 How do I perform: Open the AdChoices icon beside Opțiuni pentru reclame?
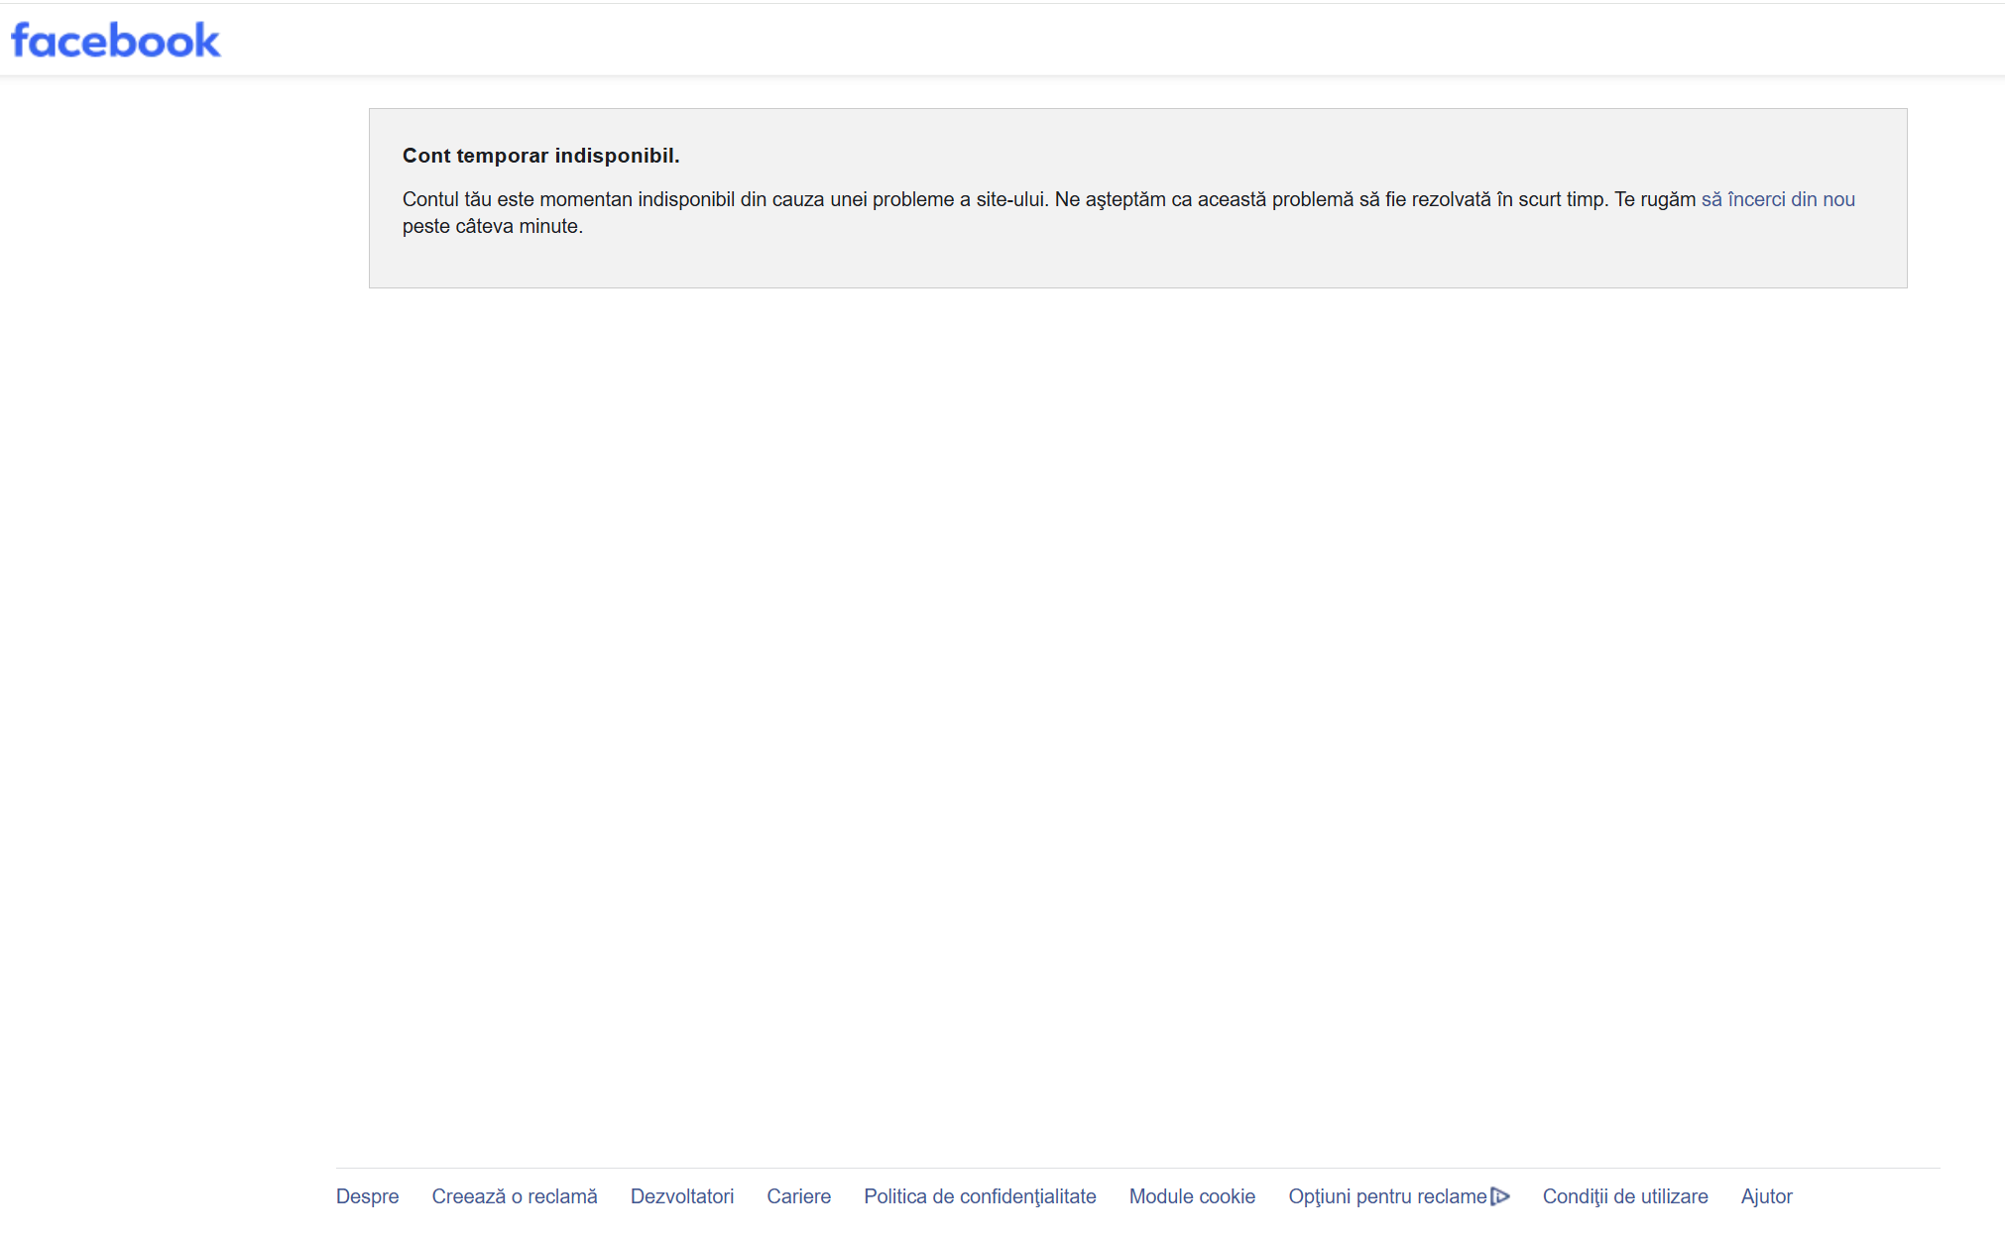pyautogui.click(x=1500, y=1196)
